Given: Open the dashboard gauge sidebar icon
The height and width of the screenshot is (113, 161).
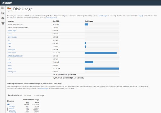Looking at the screenshot, I should [x=3, y=18].
